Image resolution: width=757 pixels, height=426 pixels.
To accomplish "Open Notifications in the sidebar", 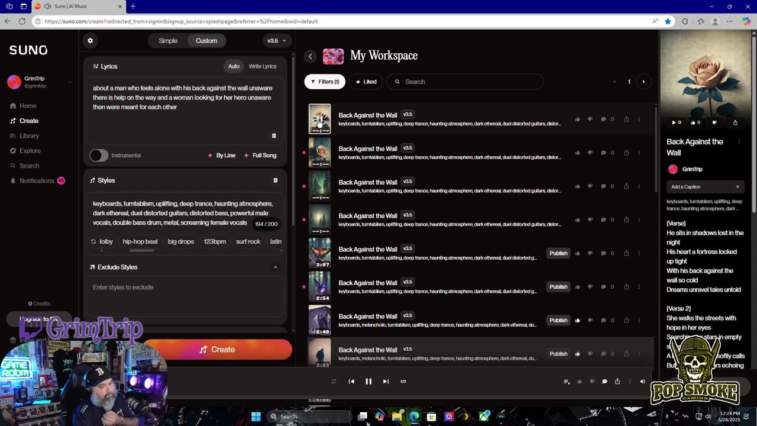I will coord(37,181).
